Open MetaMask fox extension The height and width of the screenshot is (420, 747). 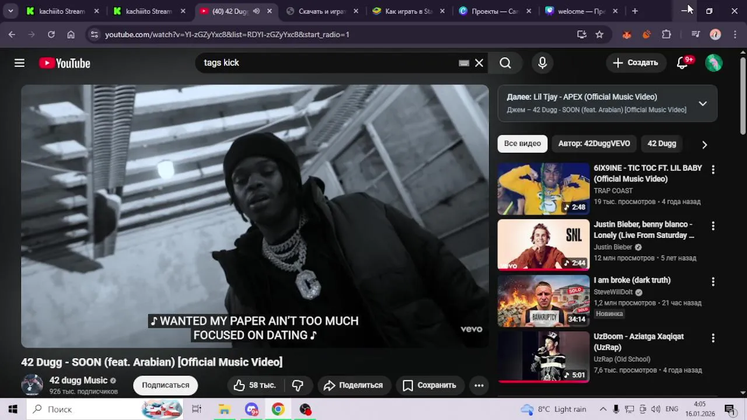[x=627, y=34]
